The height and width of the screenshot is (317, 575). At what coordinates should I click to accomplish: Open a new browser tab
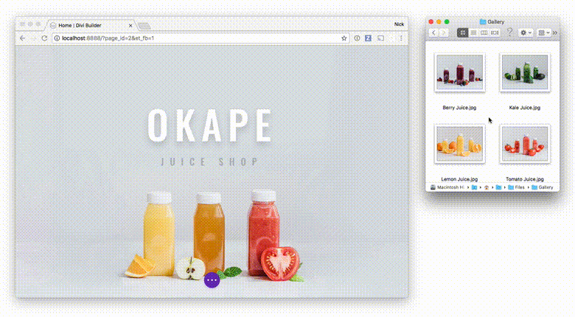tap(144, 26)
